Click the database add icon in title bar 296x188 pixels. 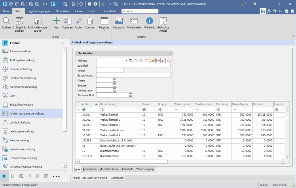tap(17, 4)
